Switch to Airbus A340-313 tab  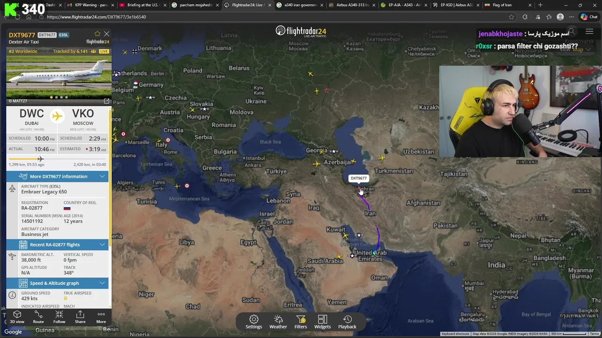coord(352,5)
